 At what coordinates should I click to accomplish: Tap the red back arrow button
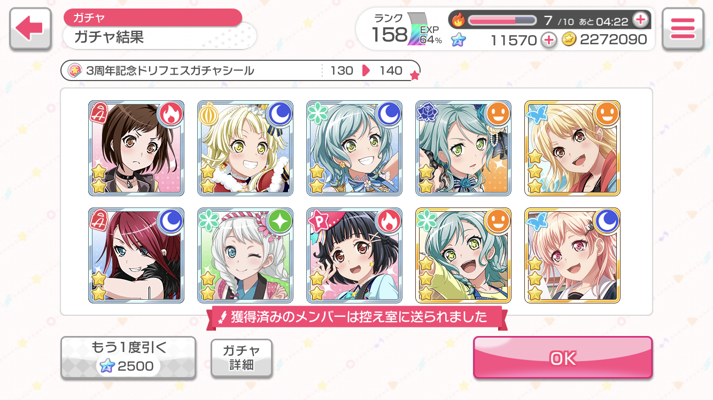click(30, 29)
